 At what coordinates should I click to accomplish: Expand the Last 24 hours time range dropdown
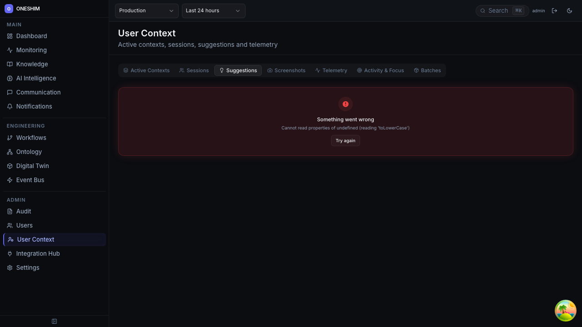pyautogui.click(x=213, y=11)
